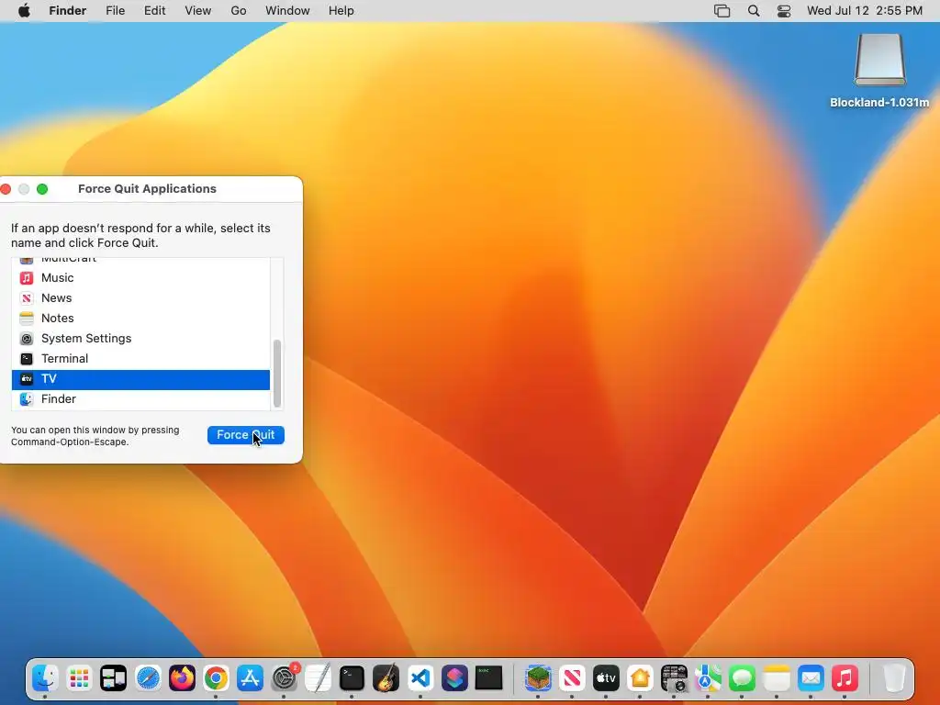Open the black console icon beside Shortcuts
The image size is (940, 705).
(x=488, y=678)
